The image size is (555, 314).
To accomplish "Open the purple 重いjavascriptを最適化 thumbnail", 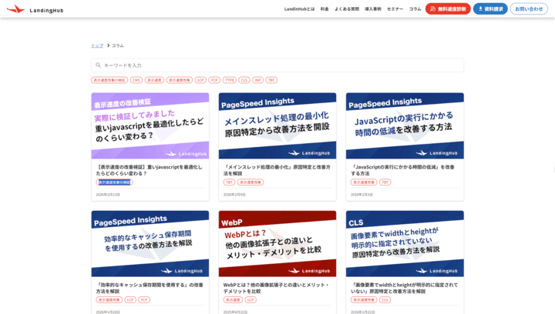I will 150,125.
